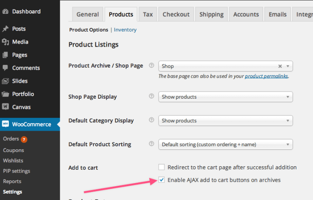This screenshot has width=313, height=200.
Task: Switch to the Checkout tab
Action: click(x=176, y=14)
